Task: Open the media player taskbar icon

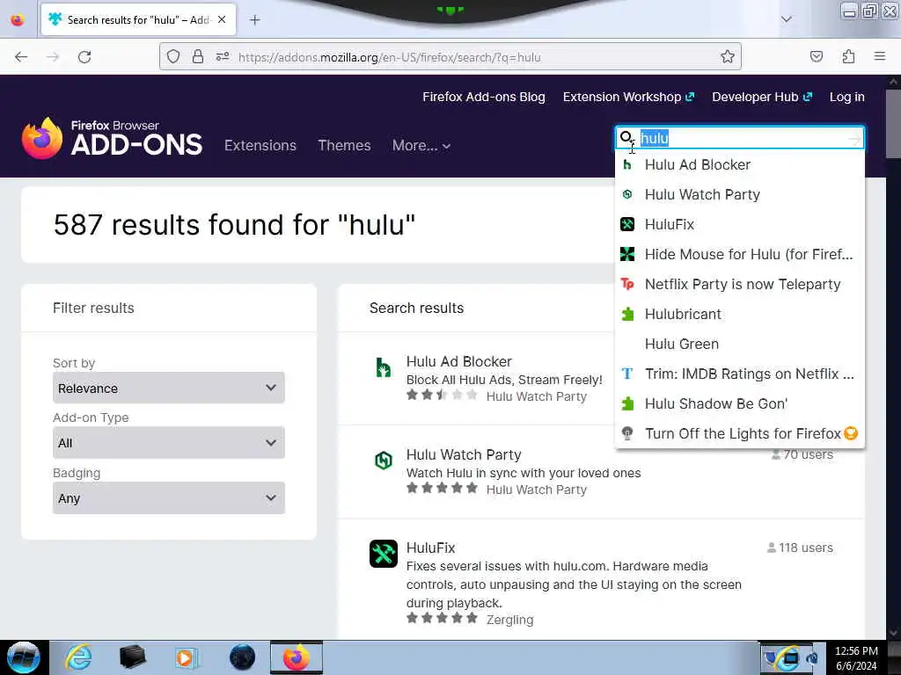Action: point(187,657)
